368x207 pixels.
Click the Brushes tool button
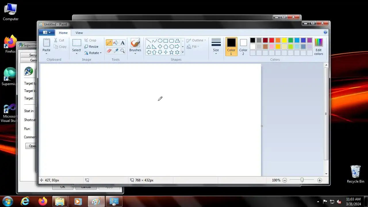(135, 43)
